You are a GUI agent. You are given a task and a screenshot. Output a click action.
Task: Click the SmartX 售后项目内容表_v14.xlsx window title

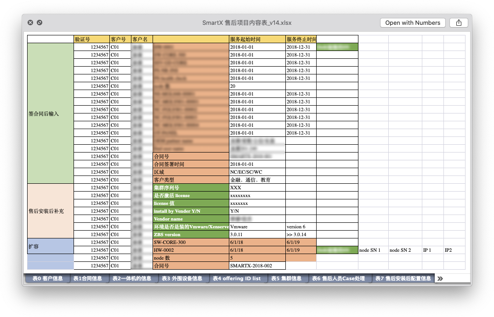[x=247, y=23]
